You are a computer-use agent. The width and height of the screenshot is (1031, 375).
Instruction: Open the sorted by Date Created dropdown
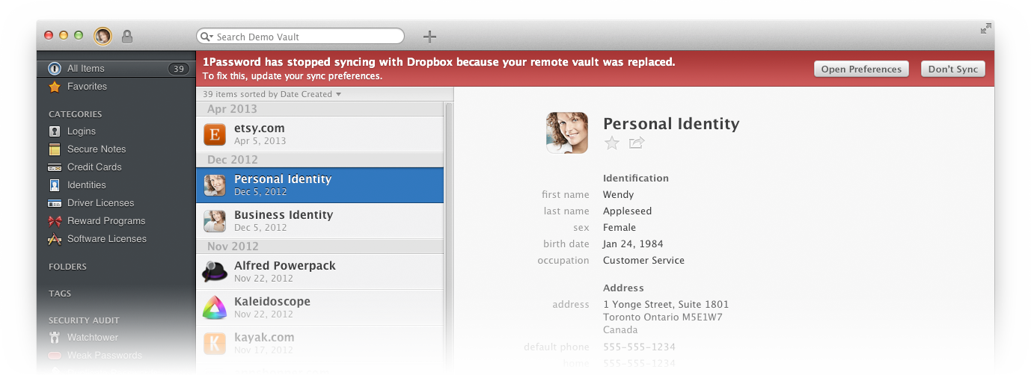coord(272,94)
